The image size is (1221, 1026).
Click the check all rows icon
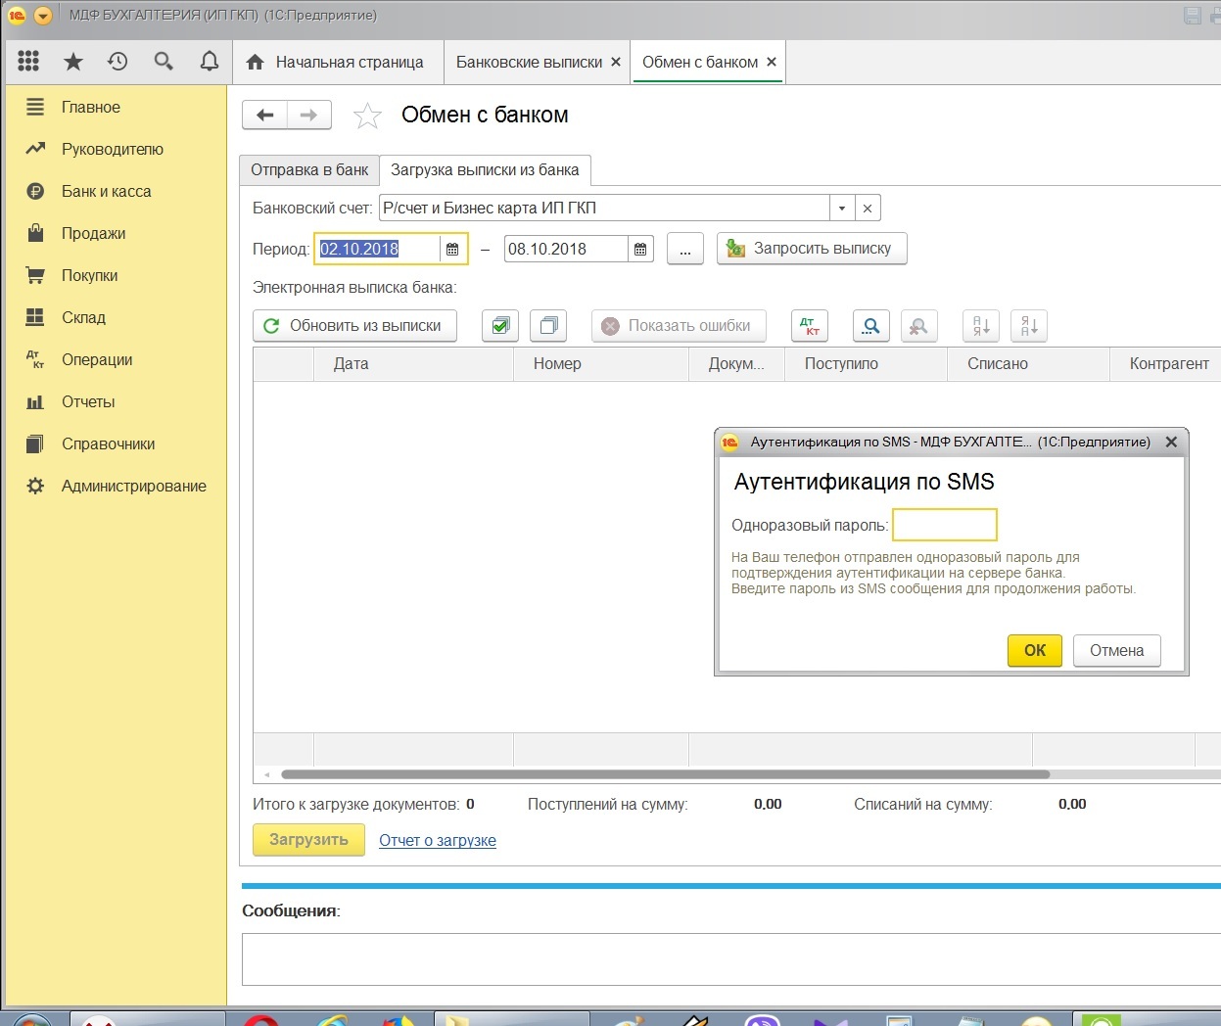[x=500, y=326]
